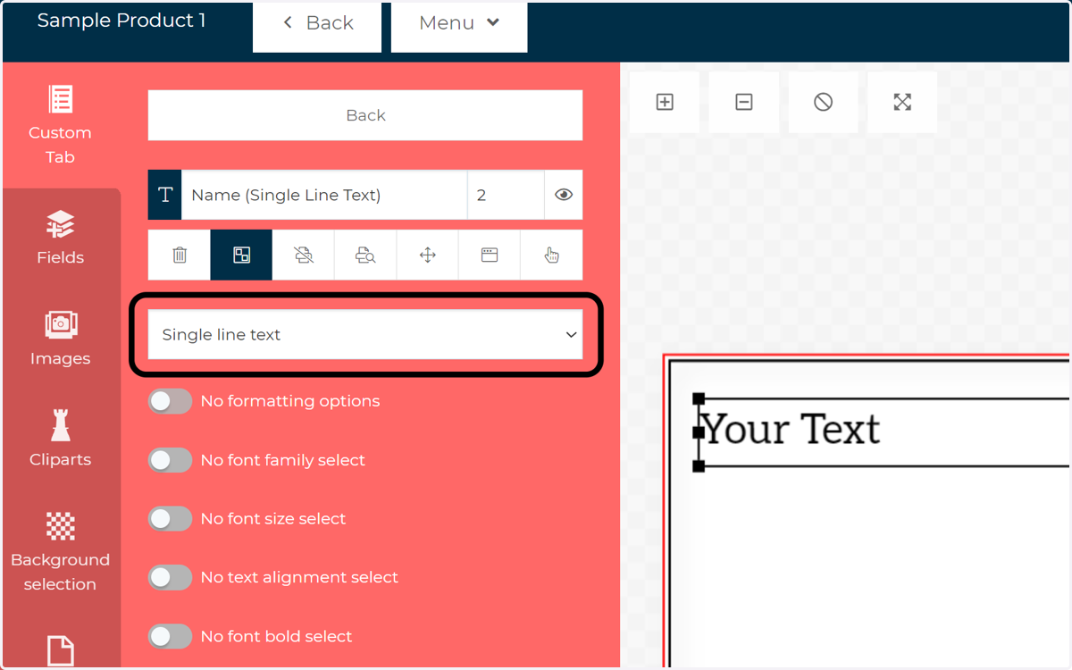Enable No font bold select toggle

click(170, 636)
